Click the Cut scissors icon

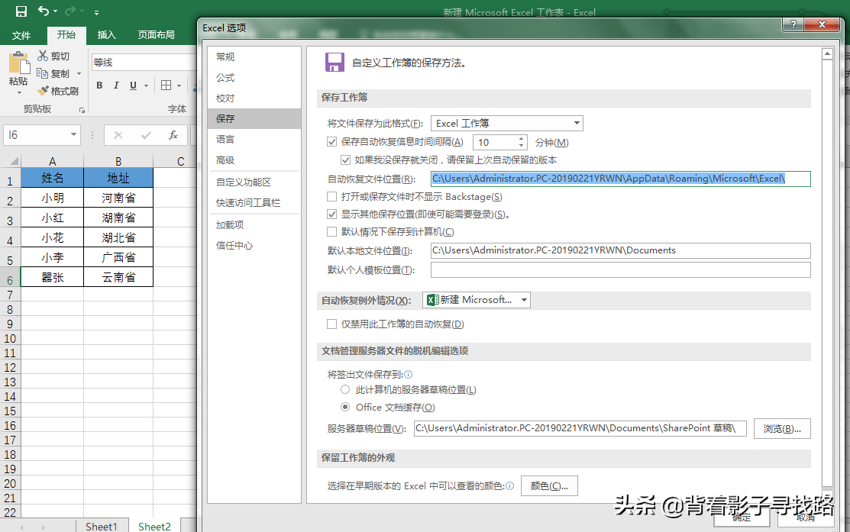42,55
